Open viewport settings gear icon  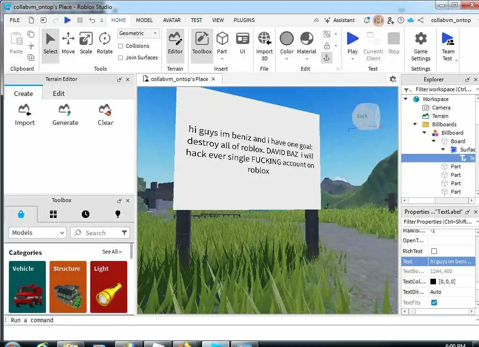pos(393,79)
